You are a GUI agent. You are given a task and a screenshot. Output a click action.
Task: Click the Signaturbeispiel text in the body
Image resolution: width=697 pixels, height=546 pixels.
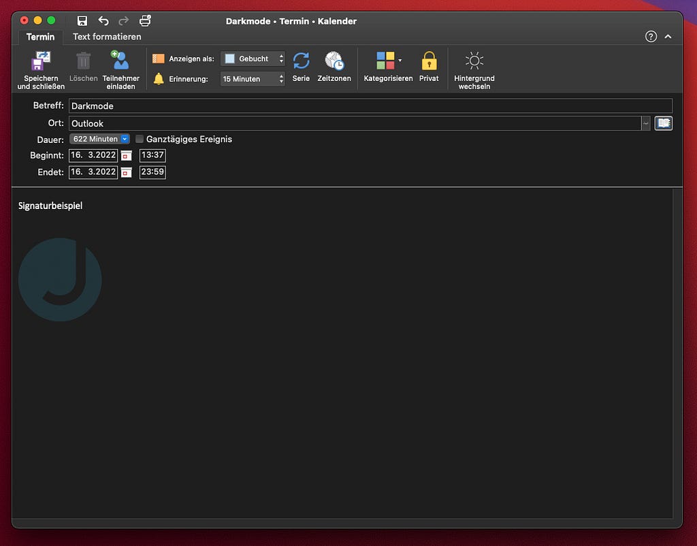50,206
